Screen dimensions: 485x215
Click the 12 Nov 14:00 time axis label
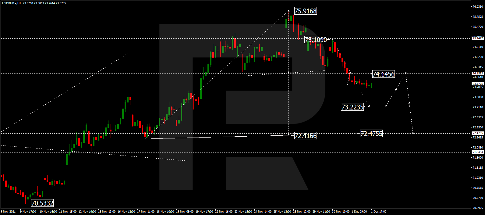coord(87,211)
